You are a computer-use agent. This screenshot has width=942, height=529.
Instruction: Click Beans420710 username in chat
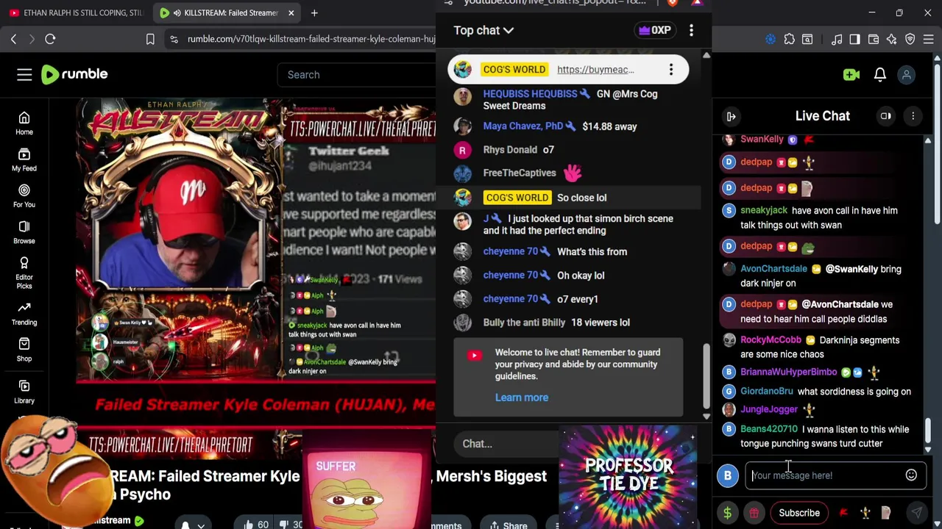click(x=769, y=429)
